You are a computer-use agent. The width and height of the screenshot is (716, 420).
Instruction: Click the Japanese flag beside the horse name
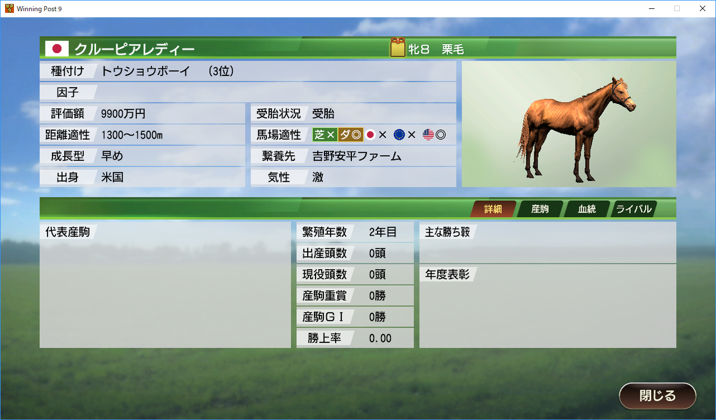[x=56, y=49]
